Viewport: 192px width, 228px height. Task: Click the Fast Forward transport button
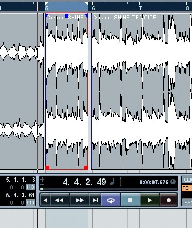tap(80, 200)
